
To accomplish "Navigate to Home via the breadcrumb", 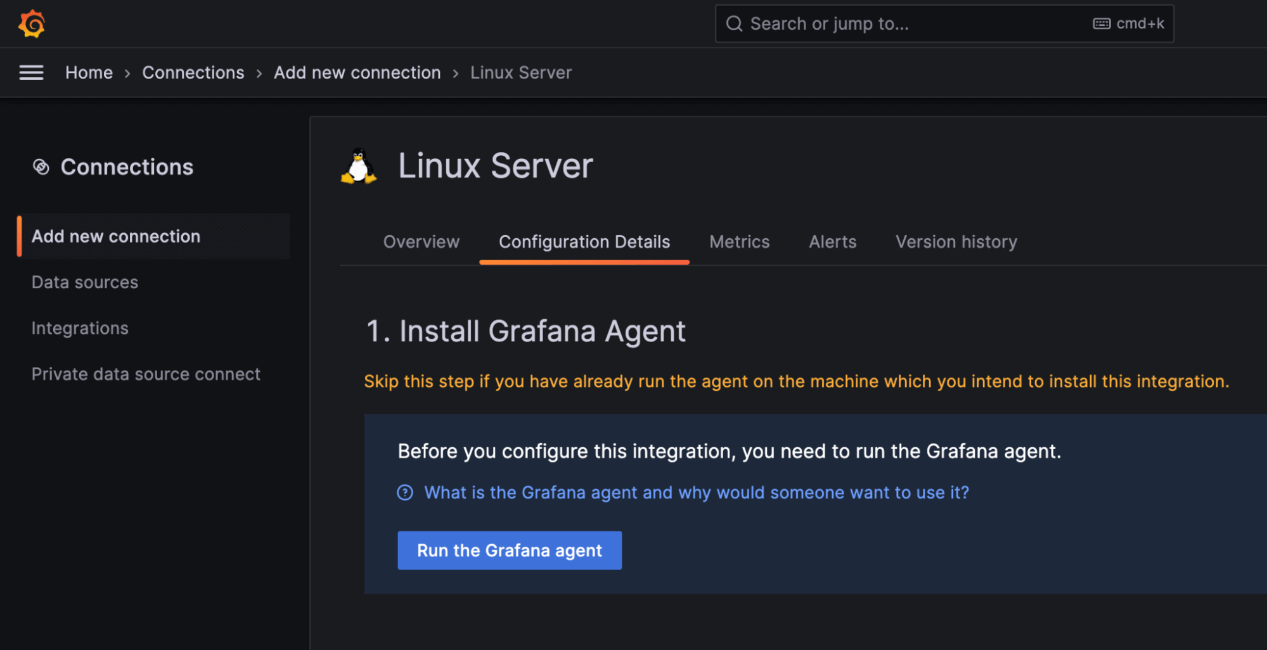I will tap(89, 72).
